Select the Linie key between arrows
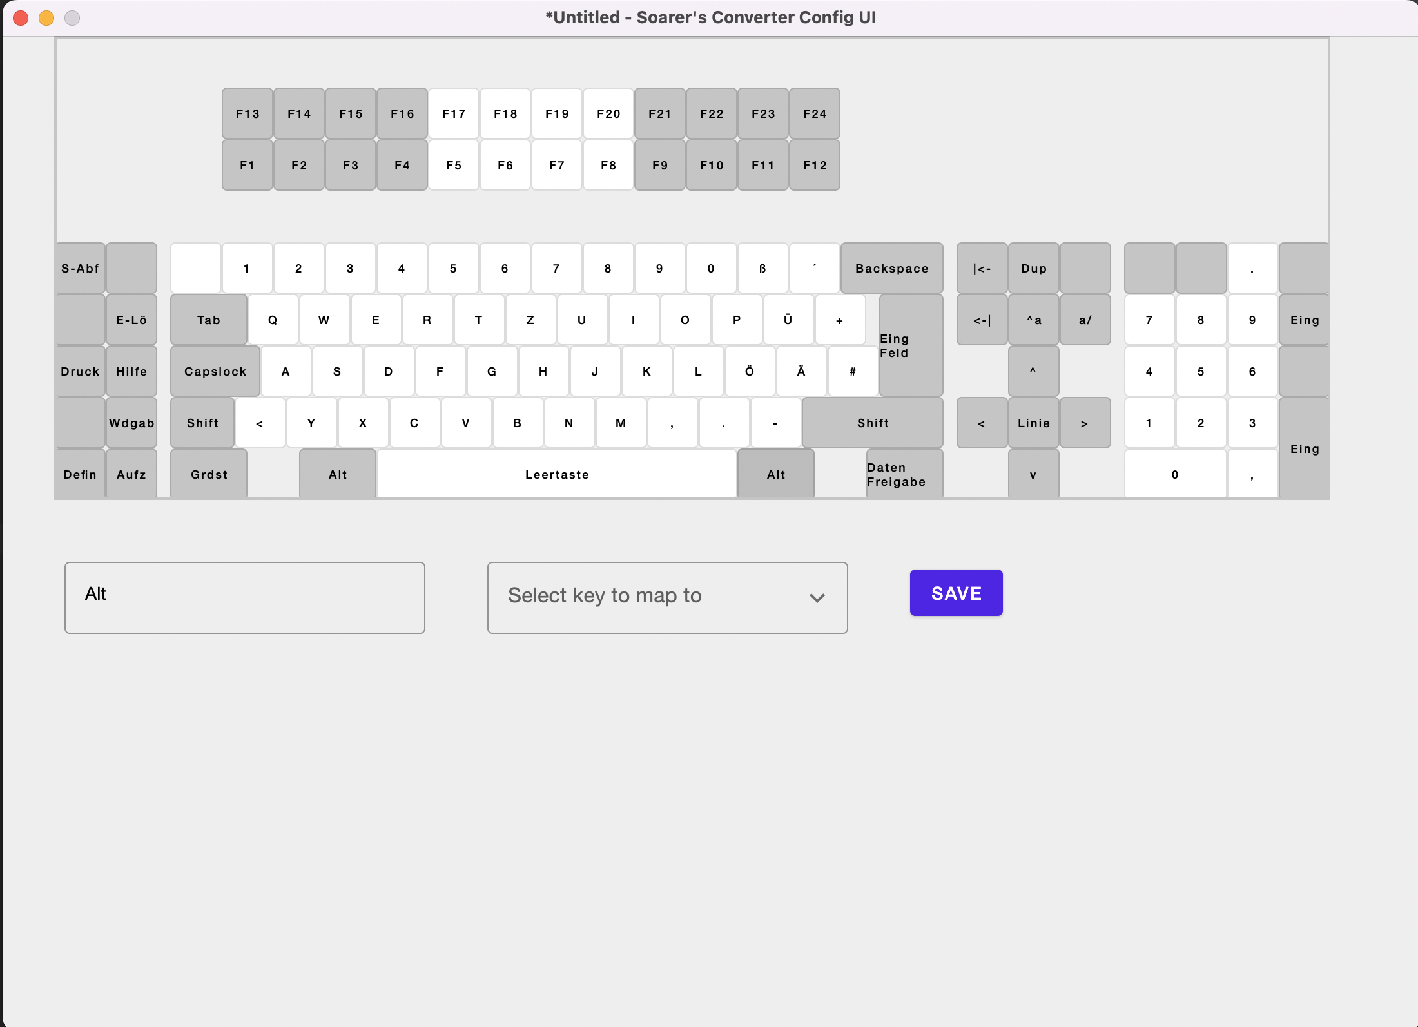 pyautogui.click(x=1033, y=423)
